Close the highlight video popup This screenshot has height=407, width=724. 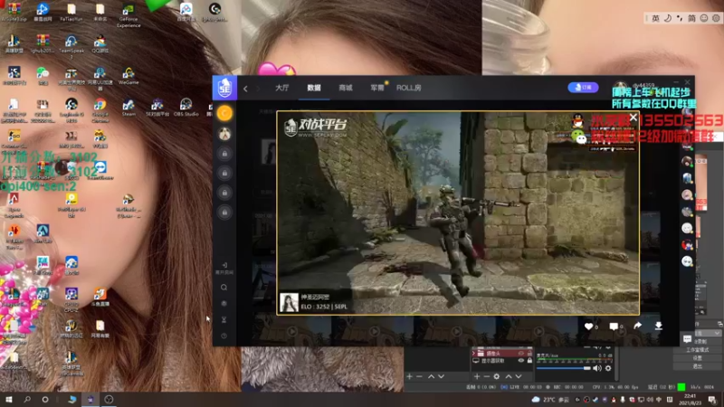coord(633,118)
